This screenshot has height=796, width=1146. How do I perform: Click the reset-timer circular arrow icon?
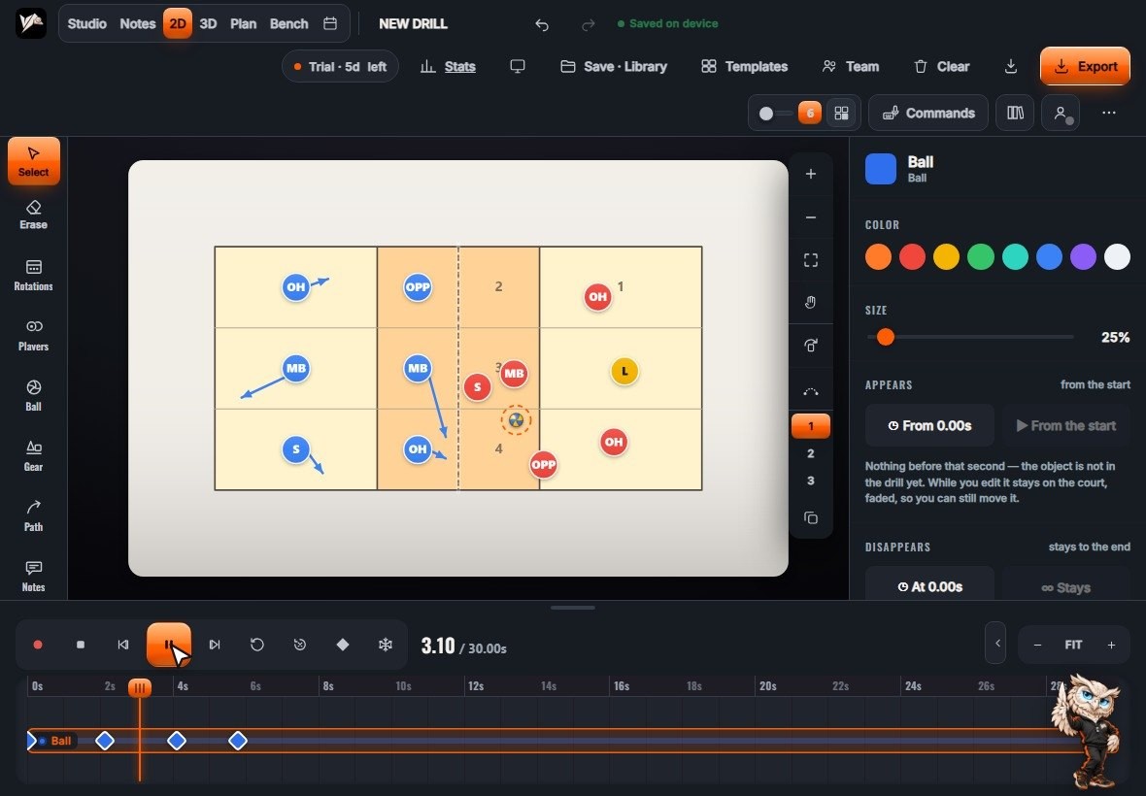(x=300, y=645)
